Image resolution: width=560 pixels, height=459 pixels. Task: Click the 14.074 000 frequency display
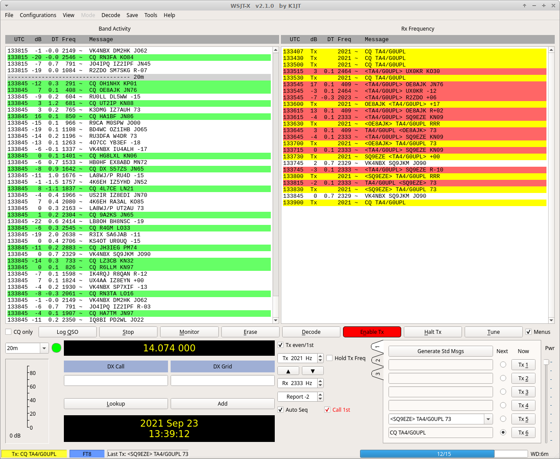[169, 348]
